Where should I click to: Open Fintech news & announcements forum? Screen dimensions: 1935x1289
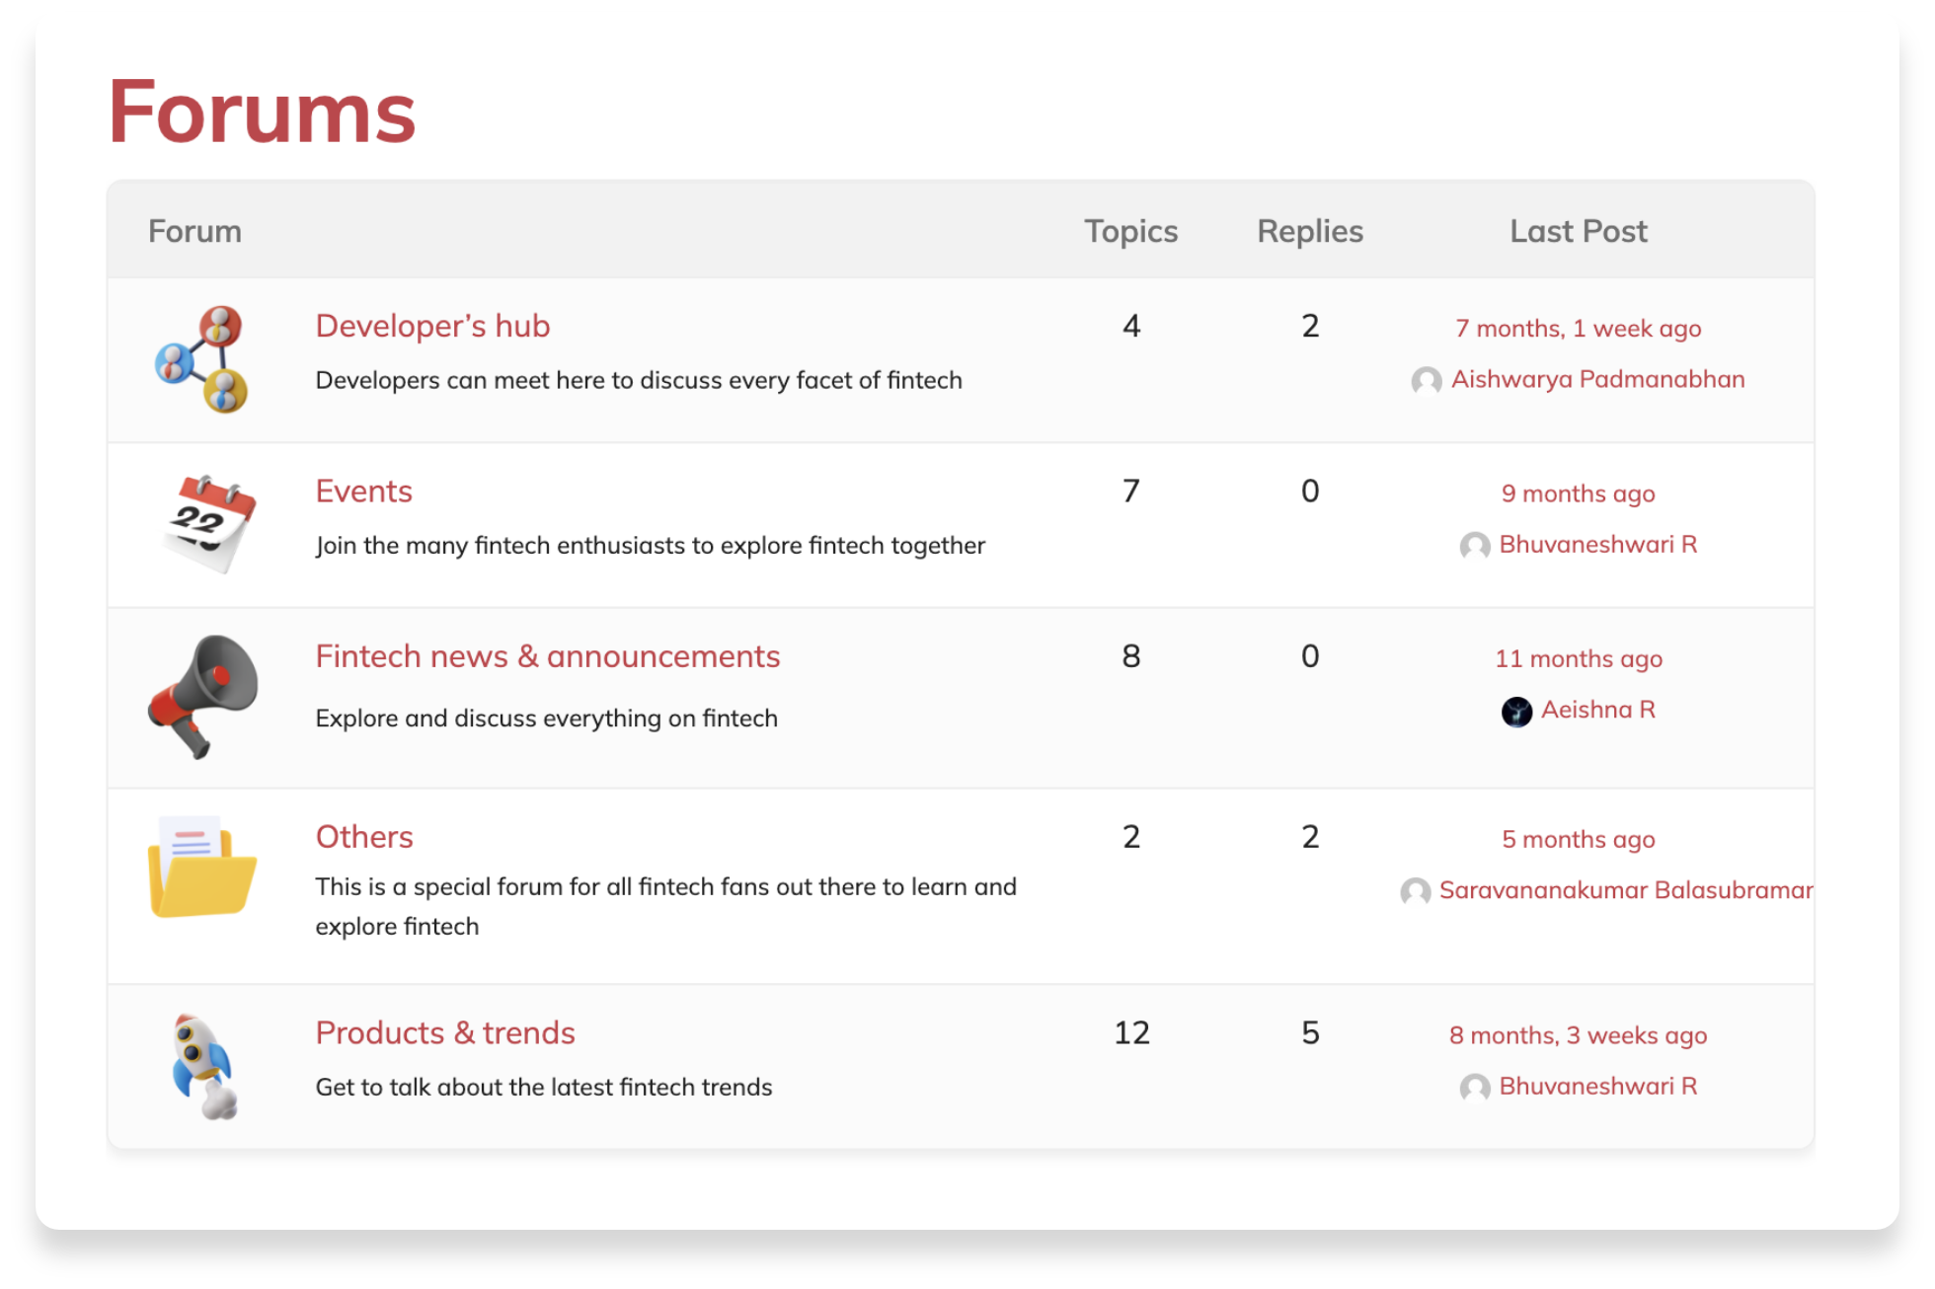point(547,656)
